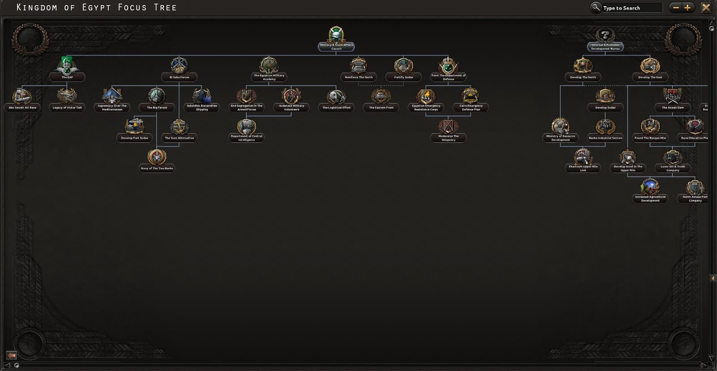
Task: Select the Military & State Affairs Council focus
Action: click(336, 39)
